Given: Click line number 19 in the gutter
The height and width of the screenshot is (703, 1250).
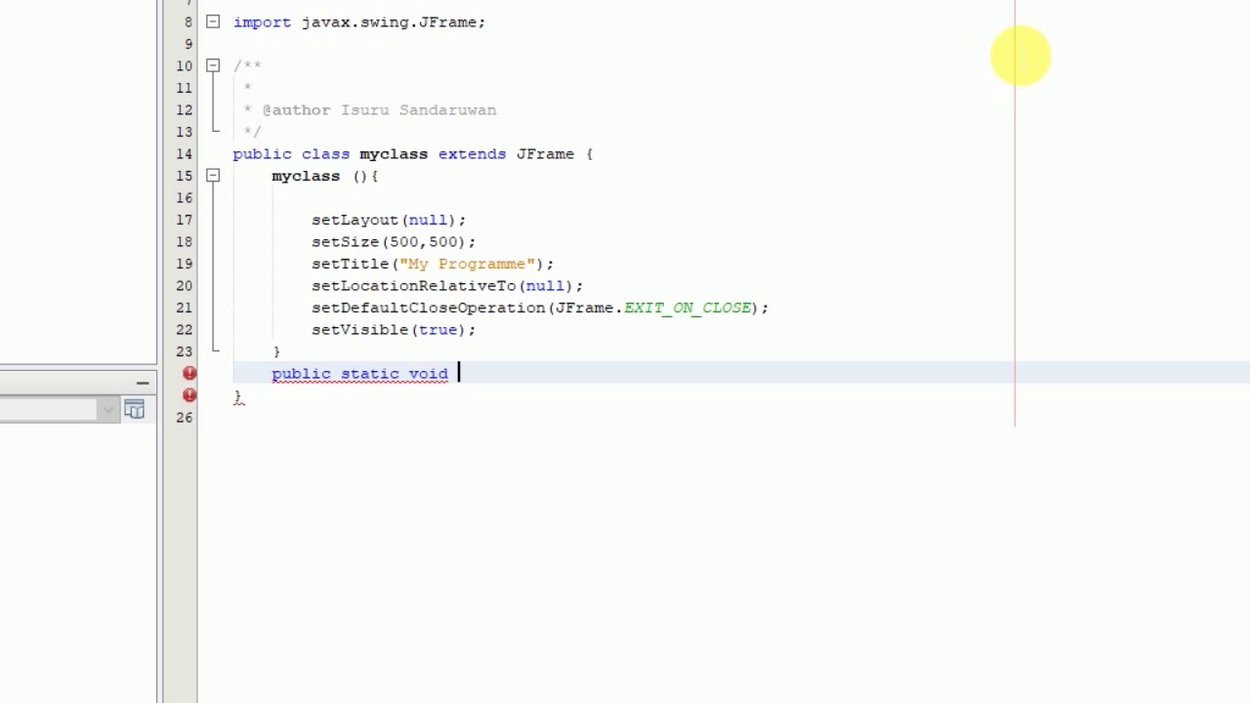Looking at the screenshot, I should [185, 264].
